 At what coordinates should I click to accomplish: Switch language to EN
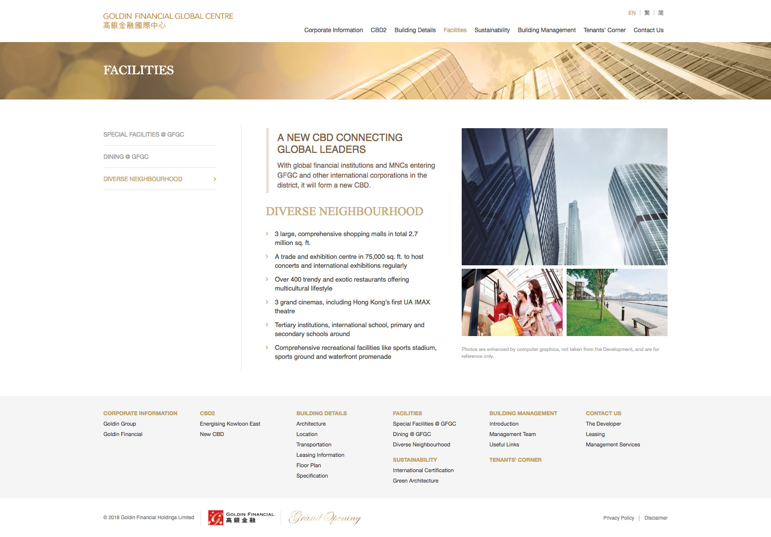tap(632, 13)
